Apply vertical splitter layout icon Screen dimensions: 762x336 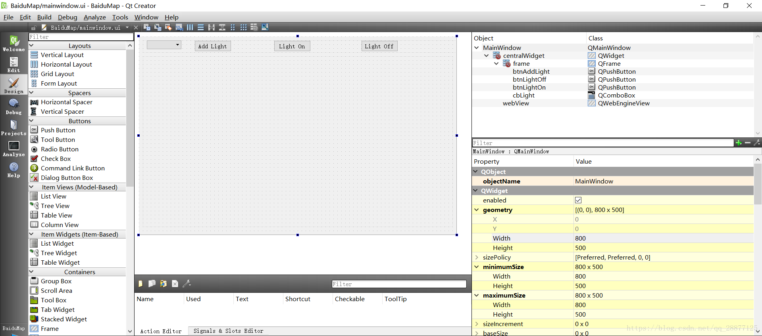222,27
